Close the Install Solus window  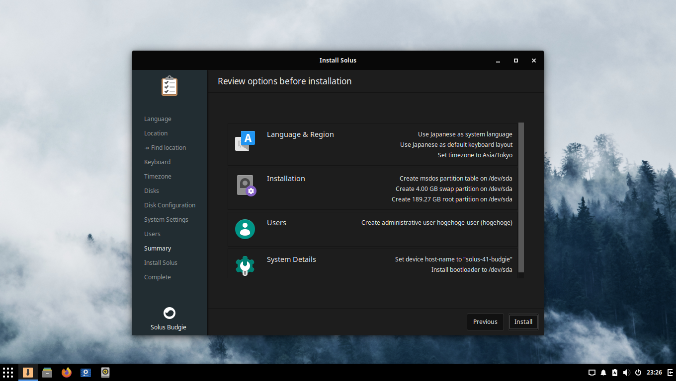tap(534, 61)
